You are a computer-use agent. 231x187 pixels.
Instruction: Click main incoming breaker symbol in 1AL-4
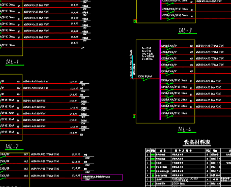pos(146,79)
